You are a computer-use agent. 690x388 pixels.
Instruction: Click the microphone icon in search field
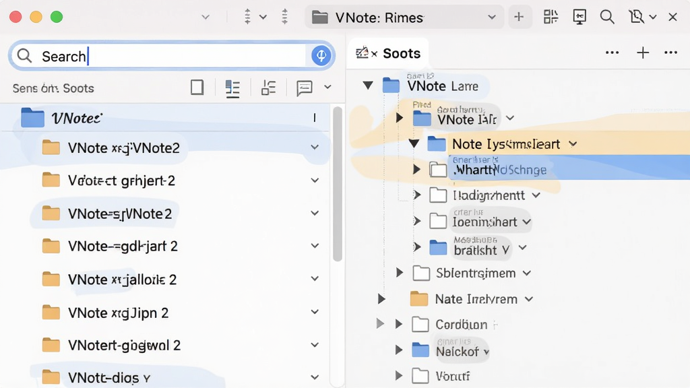pyautogui.click(x=321, y=56)
